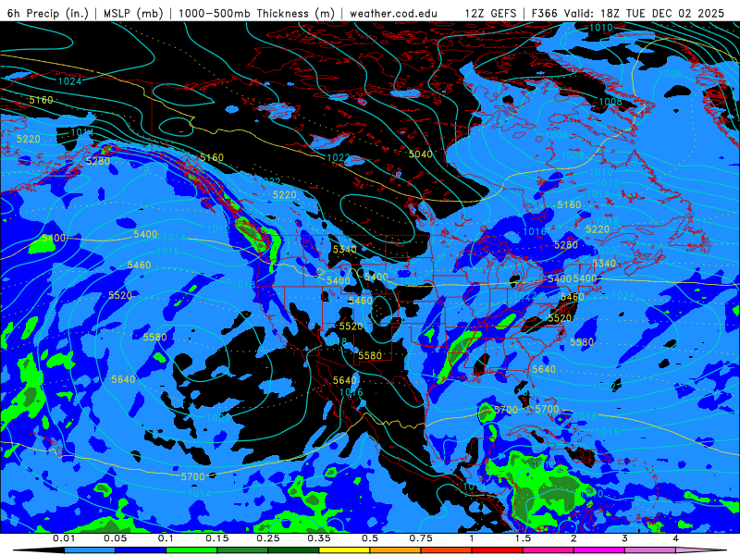The width and height of the screenshot is (740, 555).
Task: Click the 0.05 value on the precipitation scale
Action: 115,538
